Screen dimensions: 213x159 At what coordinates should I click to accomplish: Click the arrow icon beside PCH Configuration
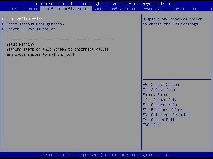click(x=3, y=19)
